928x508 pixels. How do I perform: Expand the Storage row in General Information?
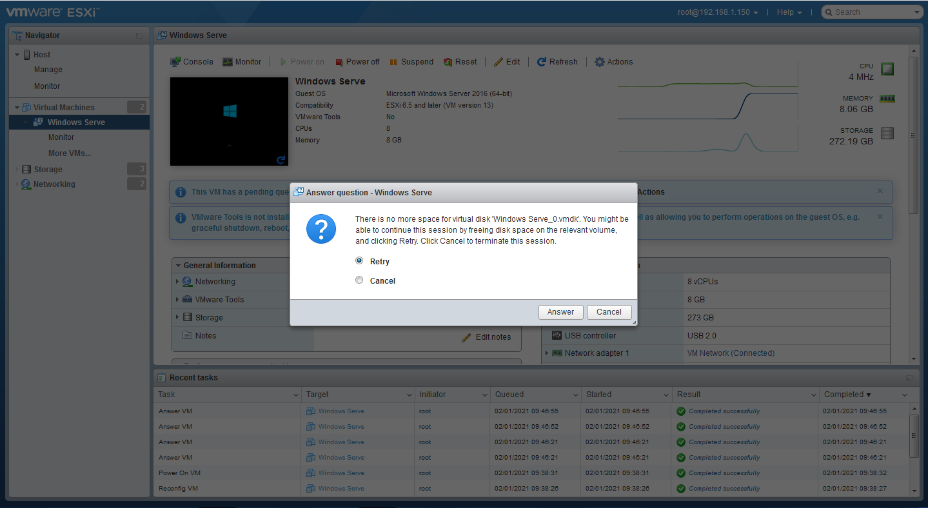point(178,318)
